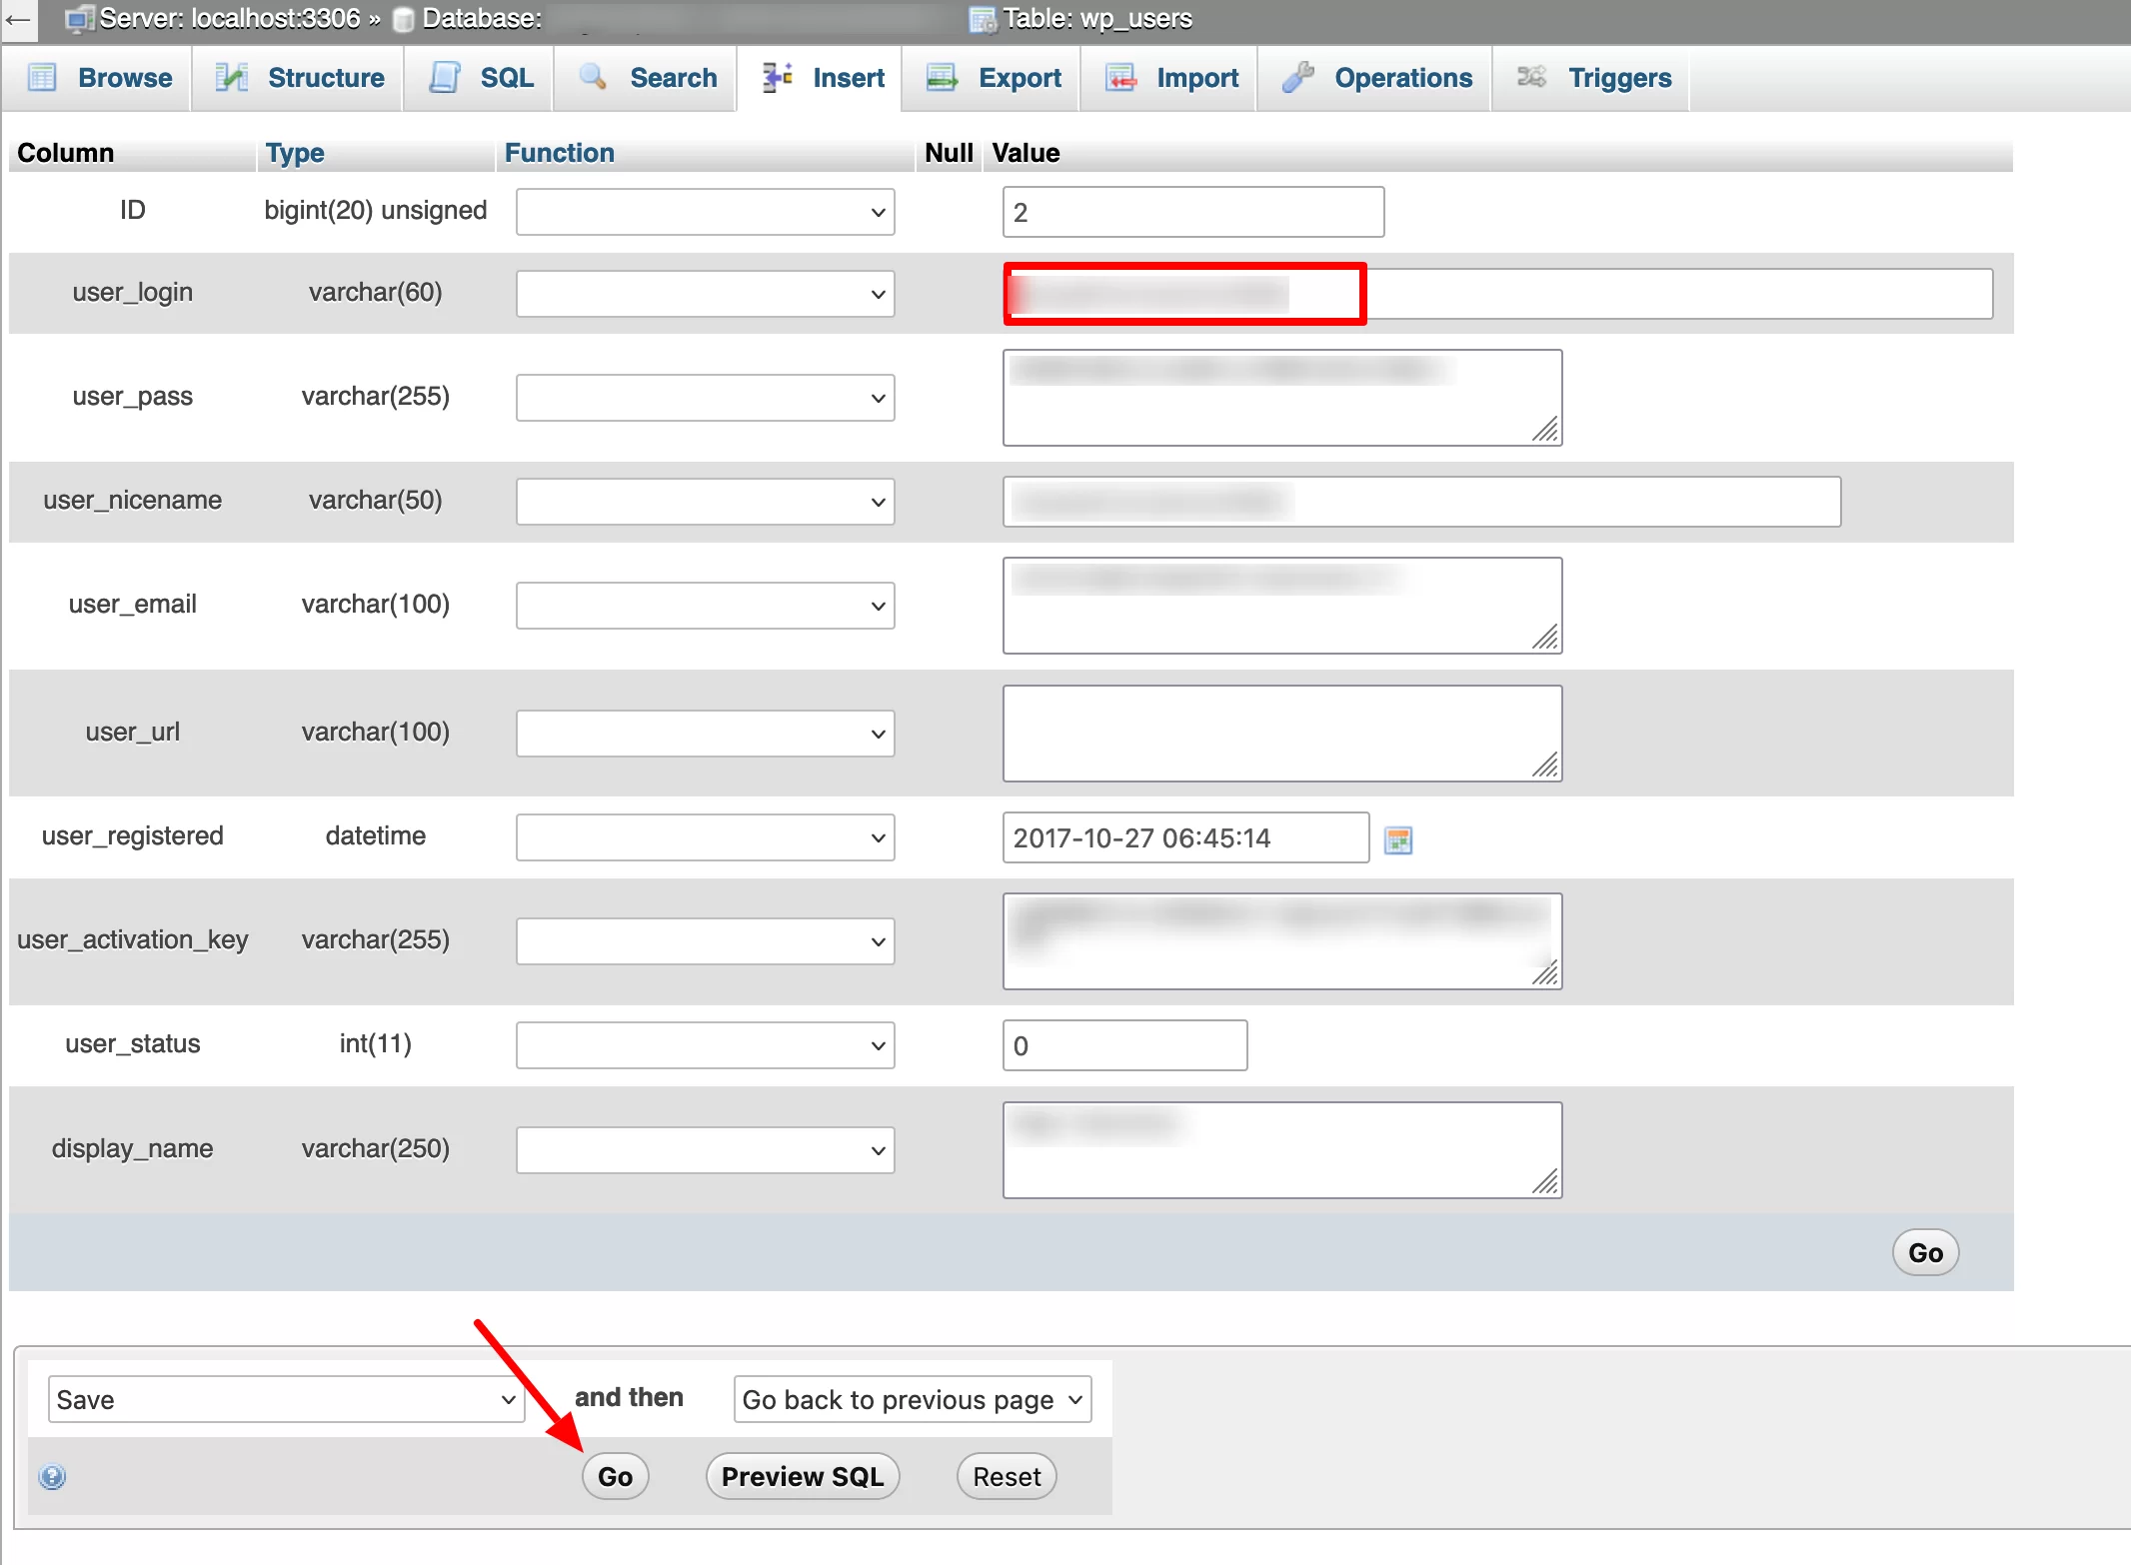Click the back arrow icon at top left
This screenshot has width=2131, height=1565.
18,19
